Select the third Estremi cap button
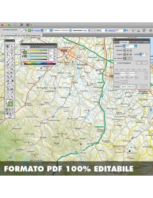This screenshot has height=198, width=153. coord(131,50)
